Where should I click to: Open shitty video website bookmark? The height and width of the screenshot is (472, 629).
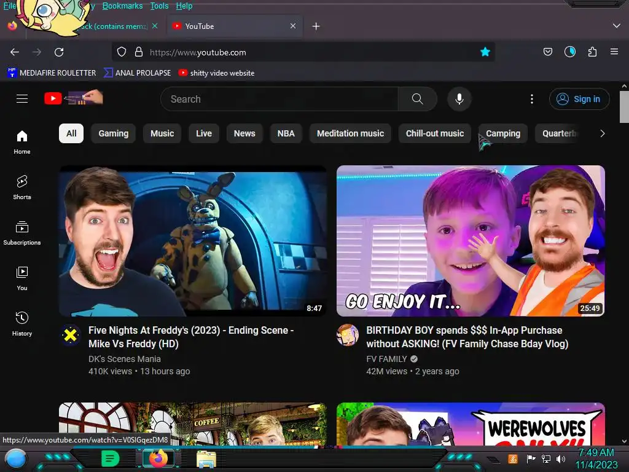tap(216, 73)
